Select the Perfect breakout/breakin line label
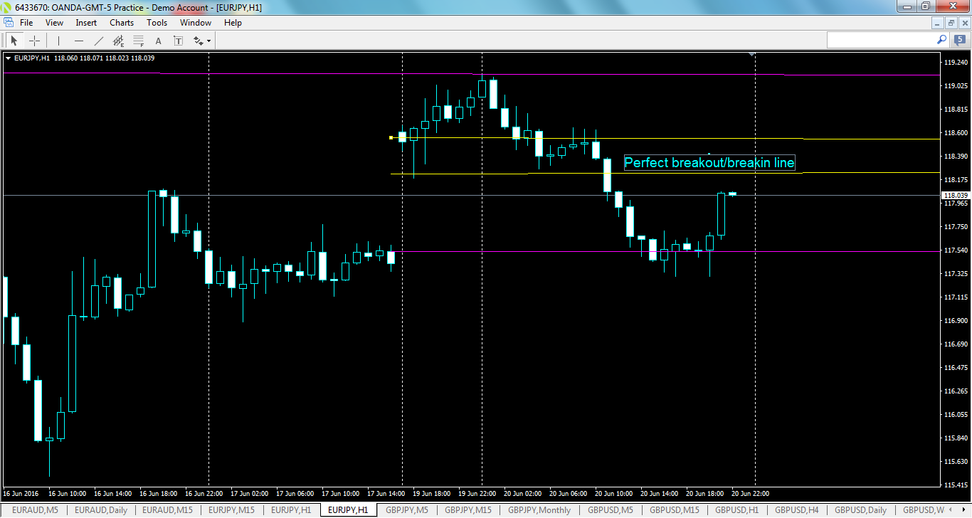This screenshot has height=518, width=972. (x=709, y=162)
